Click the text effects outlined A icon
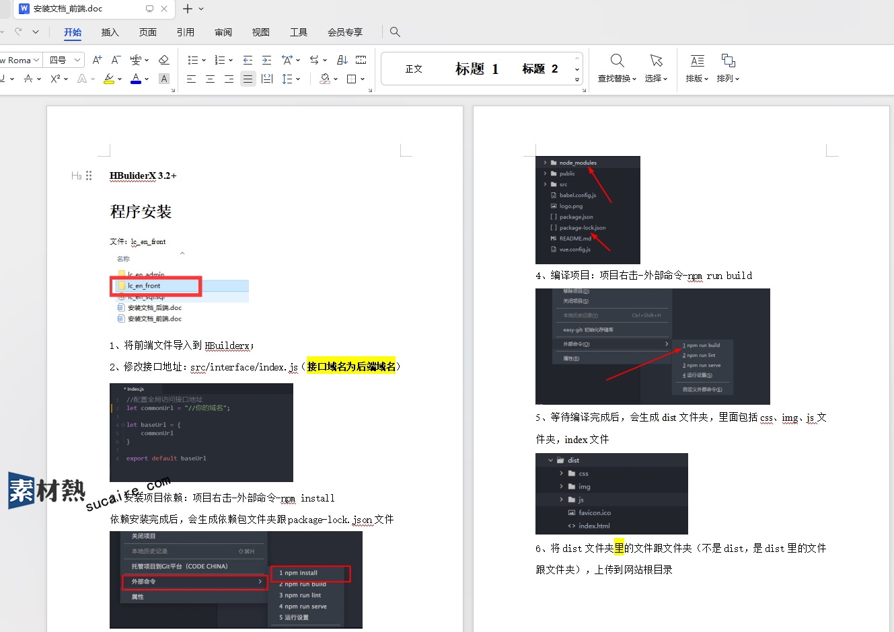894x632 pixels. [82, 79]
